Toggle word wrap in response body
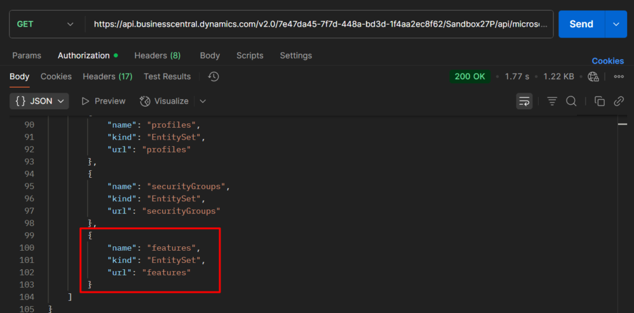 point(524,101)
